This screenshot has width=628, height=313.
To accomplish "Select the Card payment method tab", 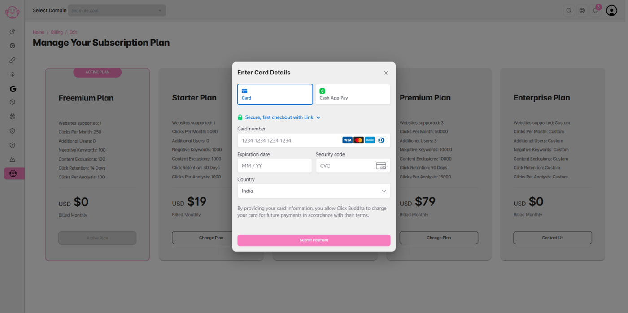I will point(275,94).
